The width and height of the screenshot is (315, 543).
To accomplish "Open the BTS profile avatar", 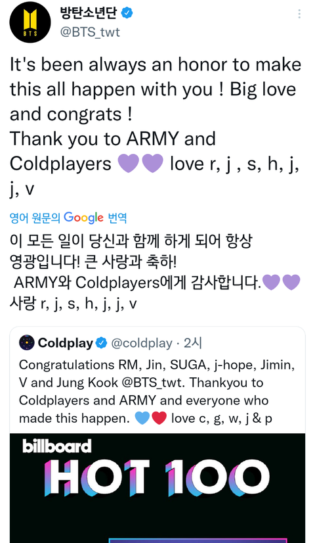I will 30,22.
